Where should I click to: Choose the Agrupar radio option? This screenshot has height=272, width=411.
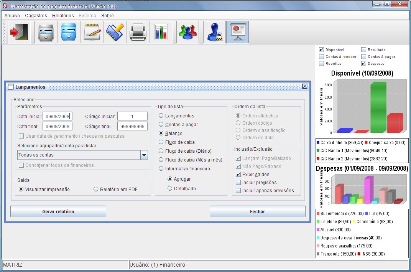[170, 179]
